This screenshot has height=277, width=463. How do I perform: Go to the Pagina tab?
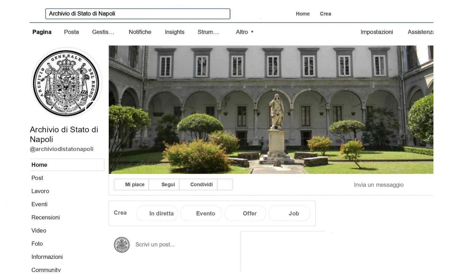(42, 32)
